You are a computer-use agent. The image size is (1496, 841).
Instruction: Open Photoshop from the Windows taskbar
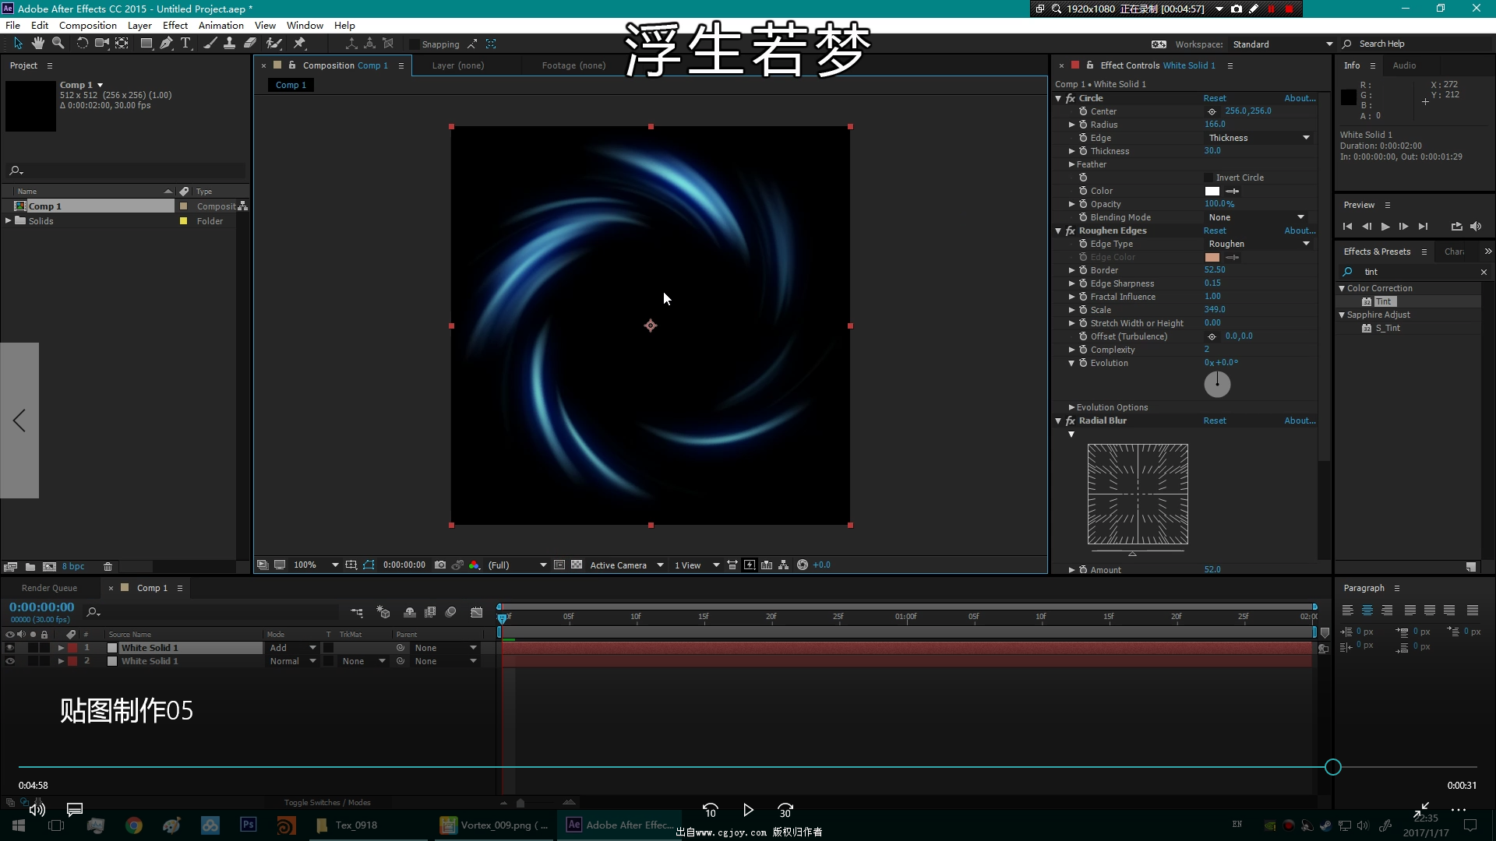coord(249,825)
